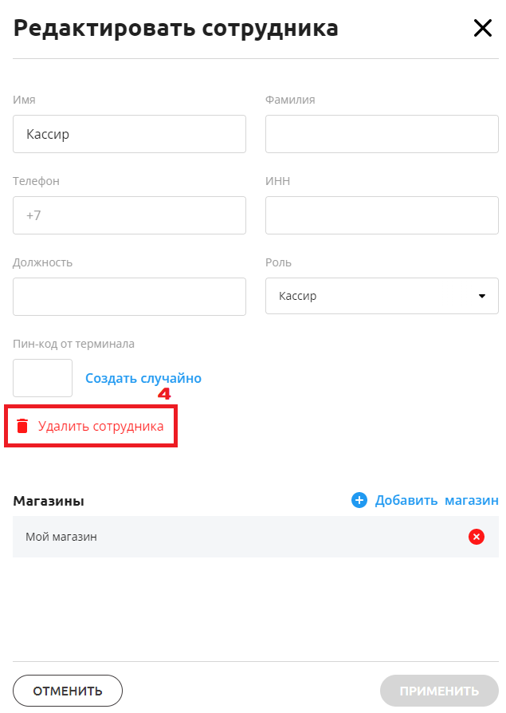
Task: Click the terminal PIN code box
Action: (43, 378)
